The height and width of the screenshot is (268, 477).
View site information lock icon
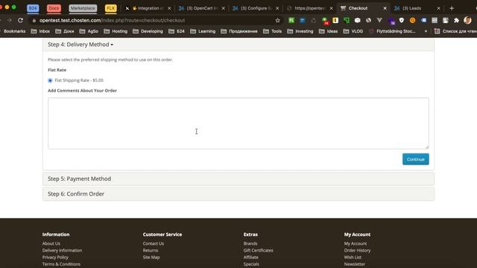click(x=34, y=20)
